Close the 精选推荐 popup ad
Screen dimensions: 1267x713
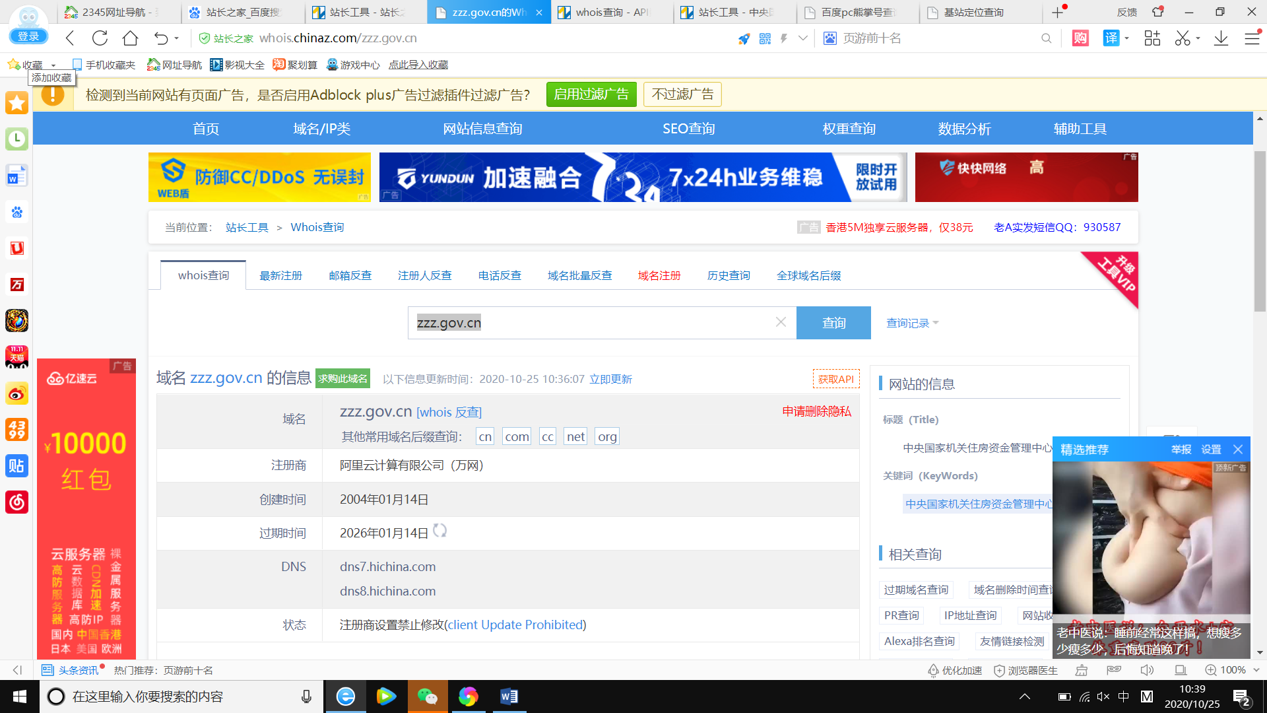(1238, 450)
